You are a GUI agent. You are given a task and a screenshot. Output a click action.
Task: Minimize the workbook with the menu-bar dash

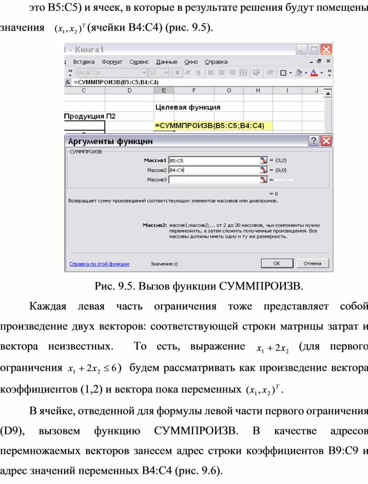pyautogui.click(x=312, y=62)
